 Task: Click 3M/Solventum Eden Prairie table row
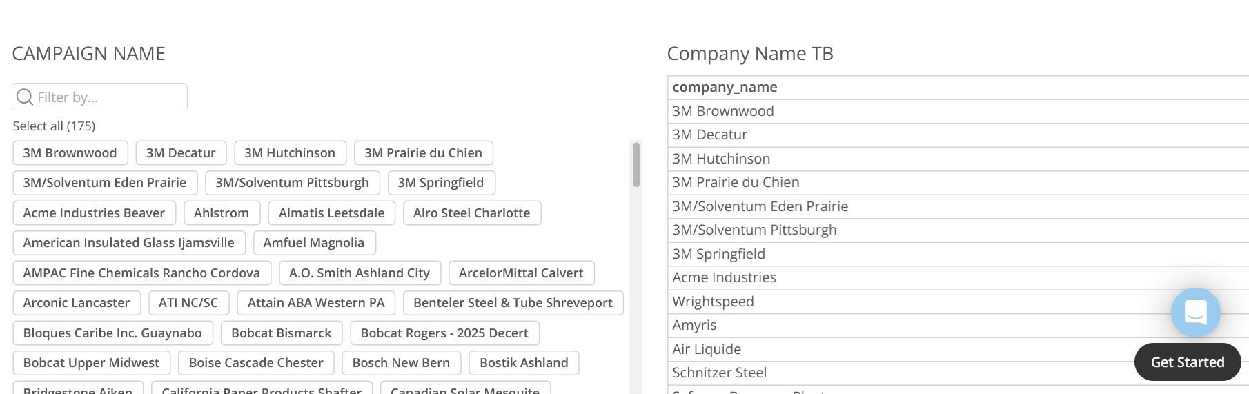(x=958, y=206)
